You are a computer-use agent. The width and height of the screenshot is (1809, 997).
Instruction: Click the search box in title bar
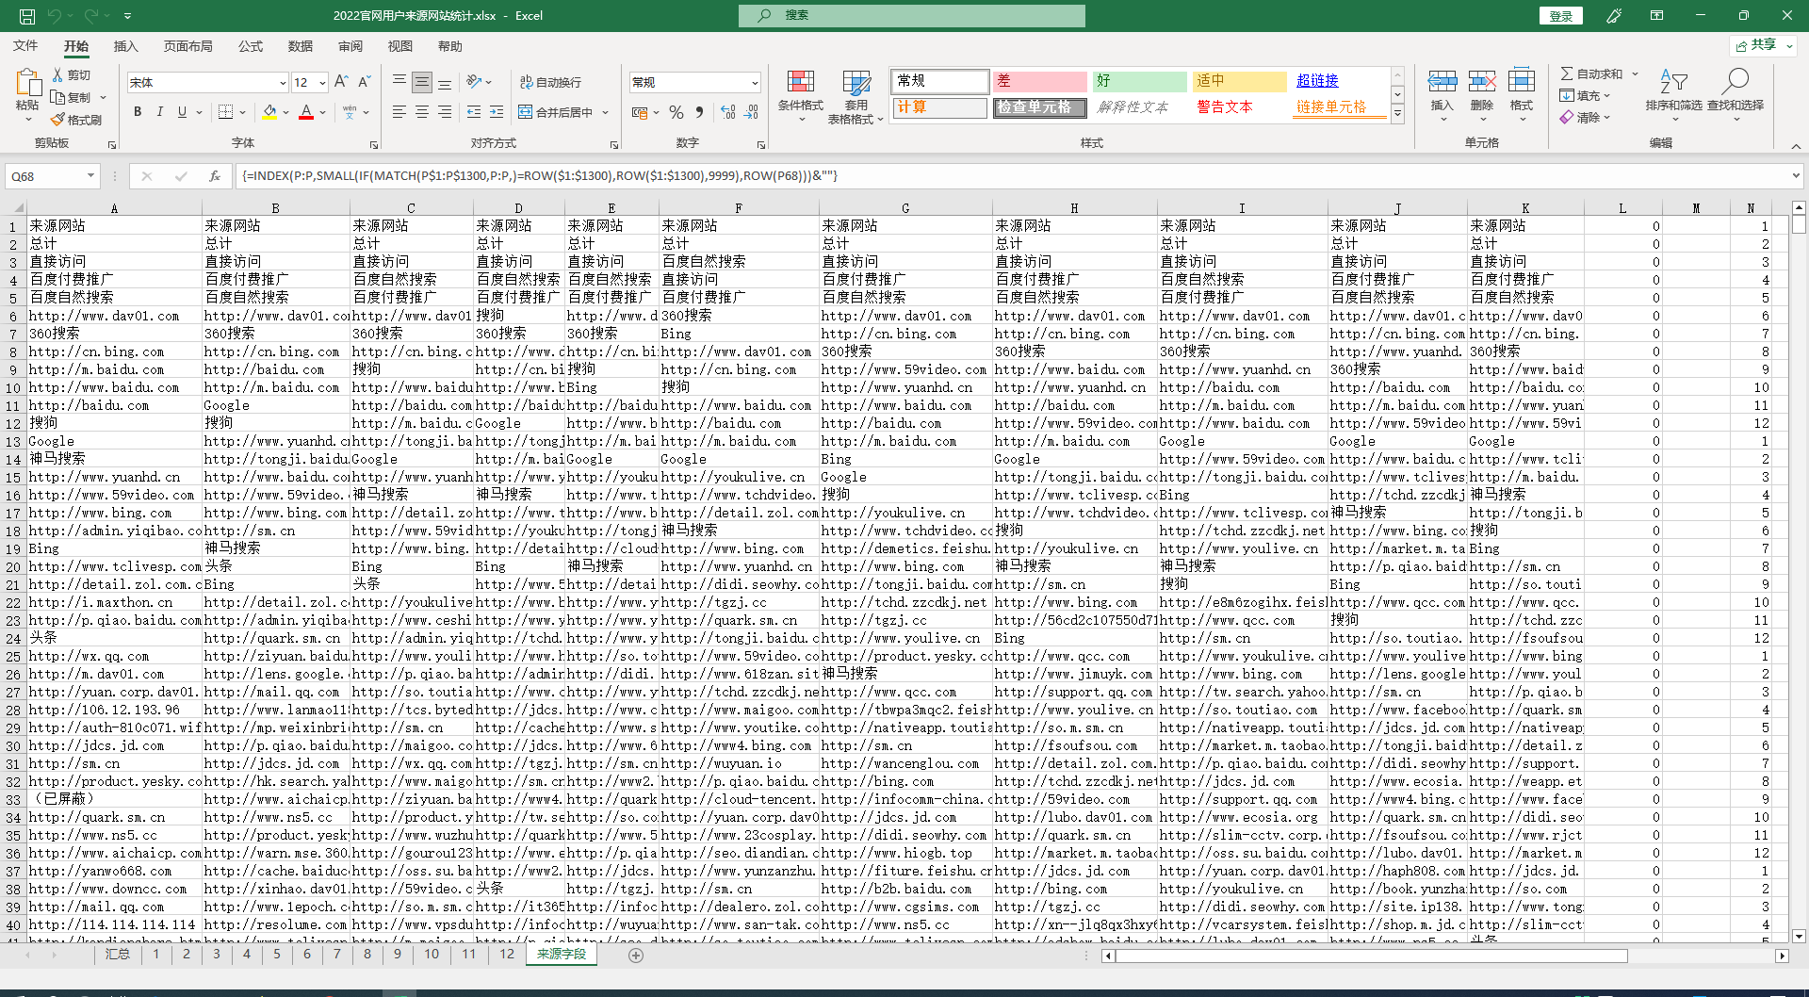[912, 16]
